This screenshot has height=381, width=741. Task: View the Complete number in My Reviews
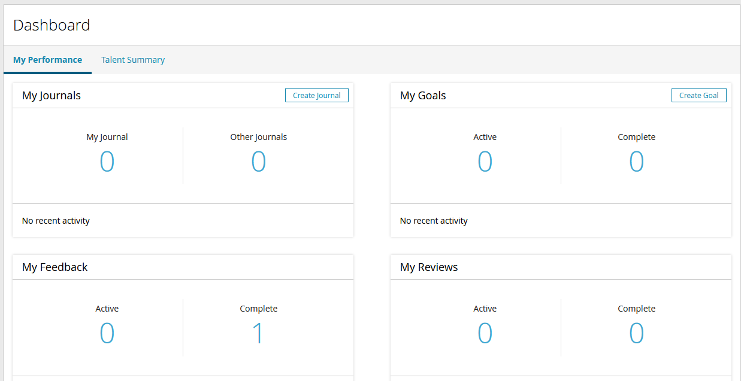pos(636,334)
